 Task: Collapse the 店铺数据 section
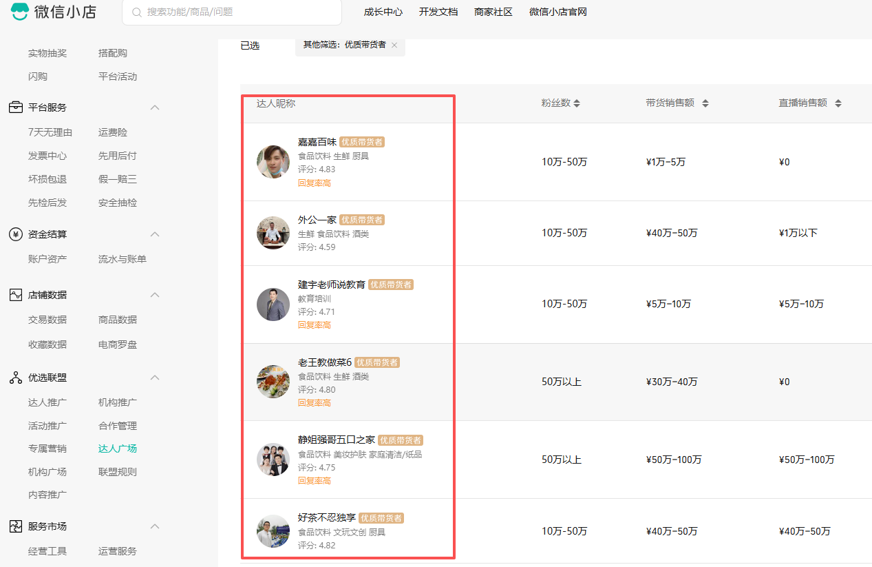pyautogui.click(x=155, y=295)
